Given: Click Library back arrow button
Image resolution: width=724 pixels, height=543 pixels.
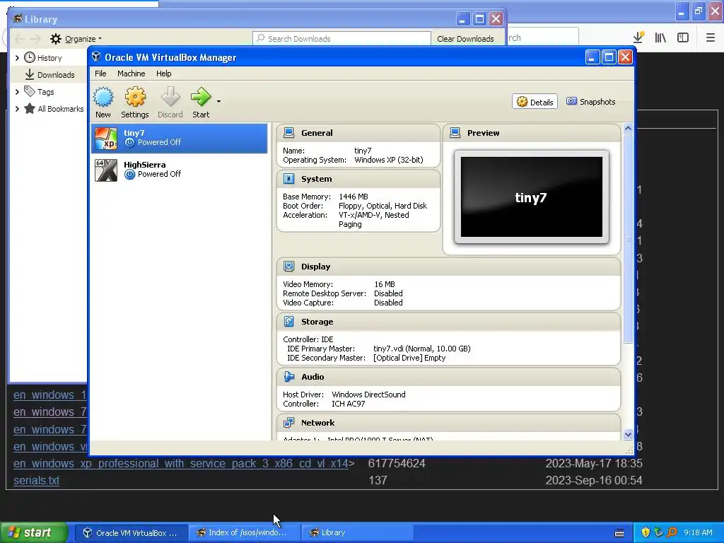Looking at the screenshot, I should [20, 39].
